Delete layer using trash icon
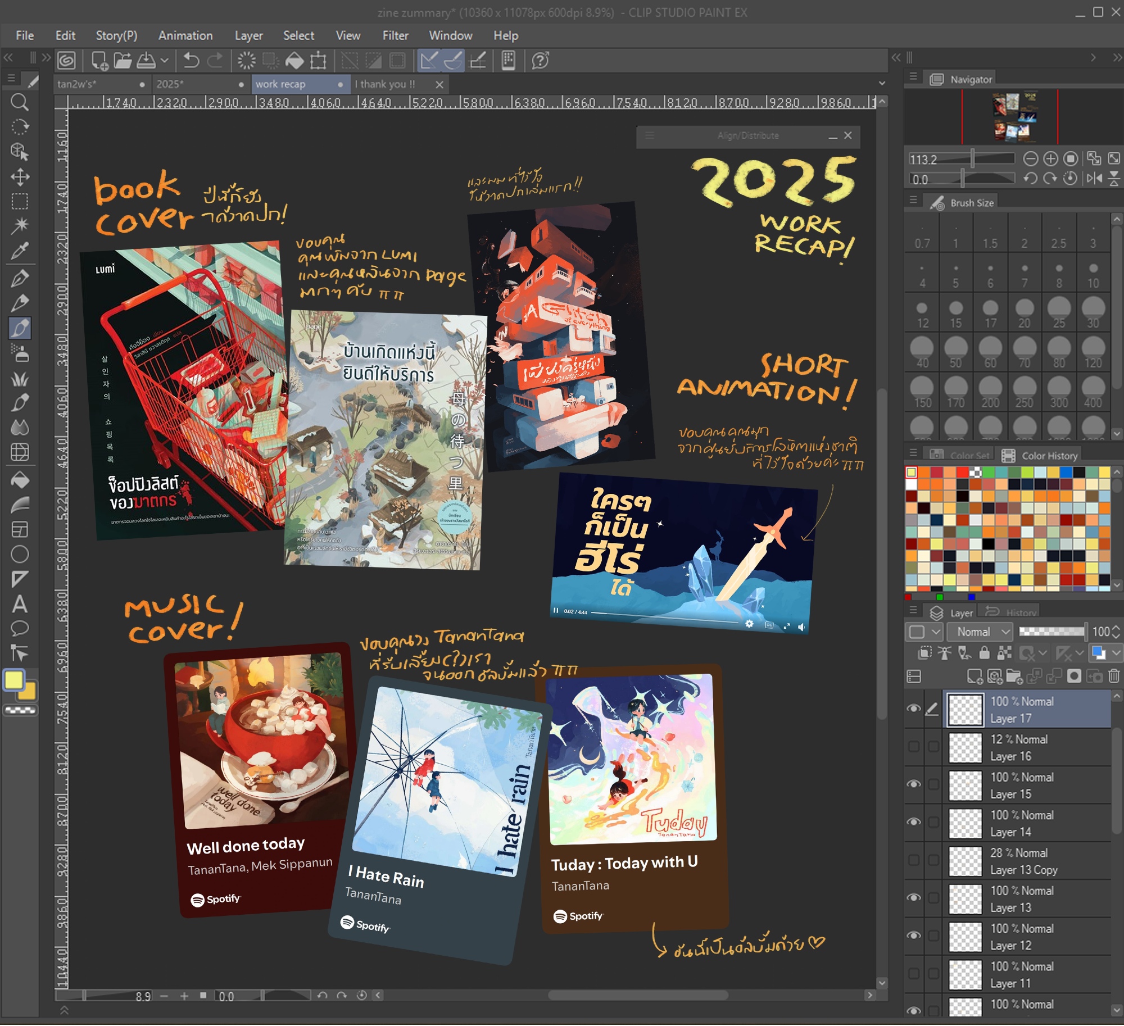Viewport: 1124px width, 1026px height. click(1114, 676)
